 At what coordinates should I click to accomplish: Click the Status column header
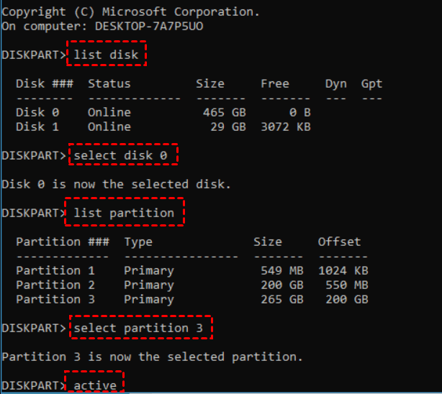pyautogui.click(x=109, y=83)
